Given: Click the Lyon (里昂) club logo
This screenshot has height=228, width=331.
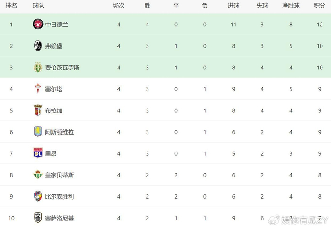Looking at the screenshot, I should click(x=38, y=153).
